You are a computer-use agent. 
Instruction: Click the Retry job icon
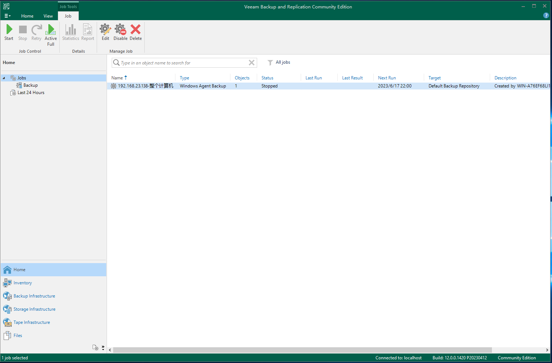pyautogui.click(x=36, y=33)
